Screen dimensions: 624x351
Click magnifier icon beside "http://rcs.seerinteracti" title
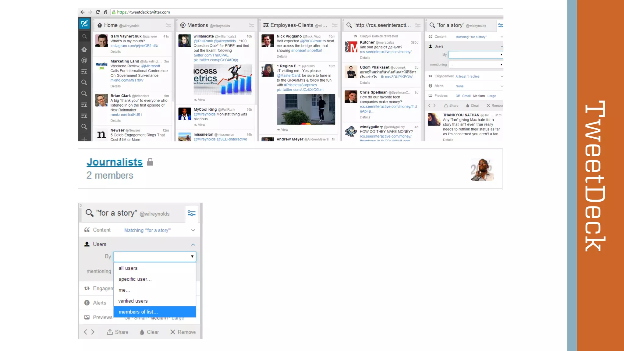[x=349, y=25]
